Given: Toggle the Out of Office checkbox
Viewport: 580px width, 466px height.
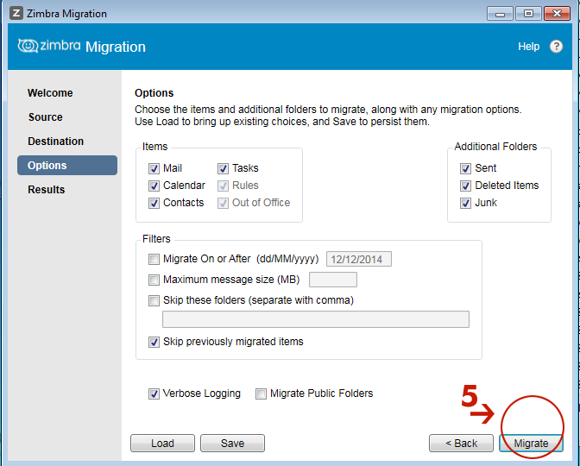Looking at the screenshot, I should click(223, 203).
